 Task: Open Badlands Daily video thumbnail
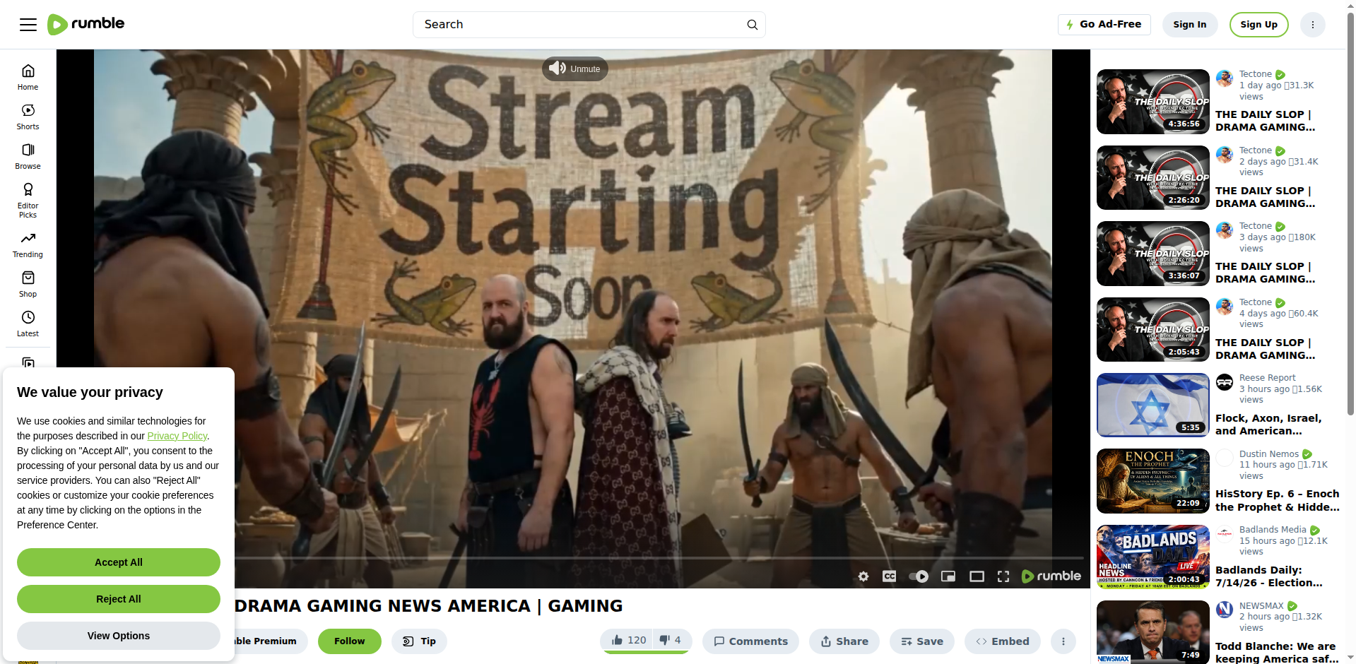[x=1152, y=557]
